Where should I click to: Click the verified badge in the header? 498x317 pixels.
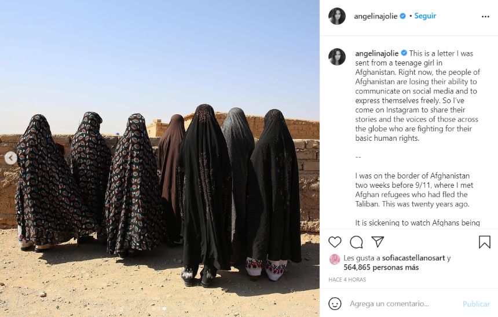[x=402, y=16]
